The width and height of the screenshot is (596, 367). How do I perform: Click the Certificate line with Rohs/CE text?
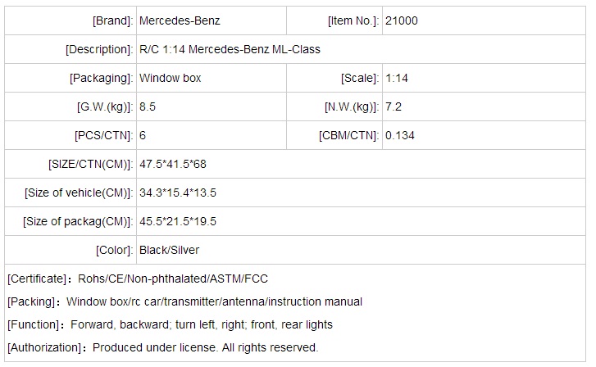click(x=138, y=279)
